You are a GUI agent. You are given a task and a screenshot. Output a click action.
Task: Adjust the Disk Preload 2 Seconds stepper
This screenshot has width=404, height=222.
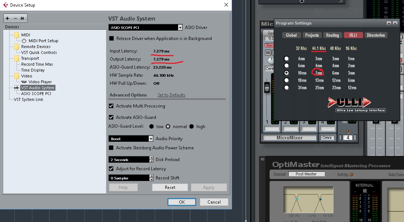tap(151, 160)
